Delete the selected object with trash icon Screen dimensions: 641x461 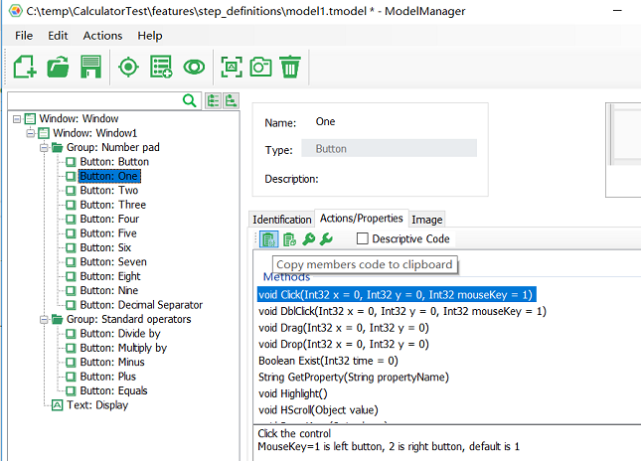pos(290,67)
